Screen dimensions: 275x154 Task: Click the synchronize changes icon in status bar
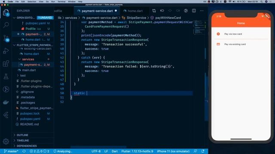point(24,151)
